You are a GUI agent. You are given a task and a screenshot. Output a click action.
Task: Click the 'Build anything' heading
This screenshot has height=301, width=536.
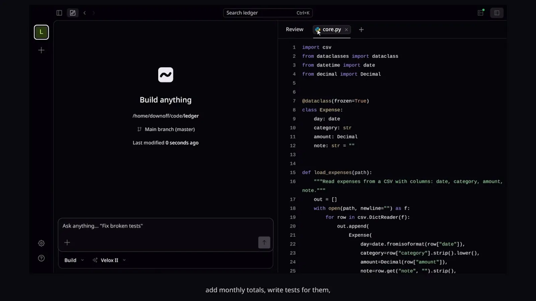click(165, 100)
